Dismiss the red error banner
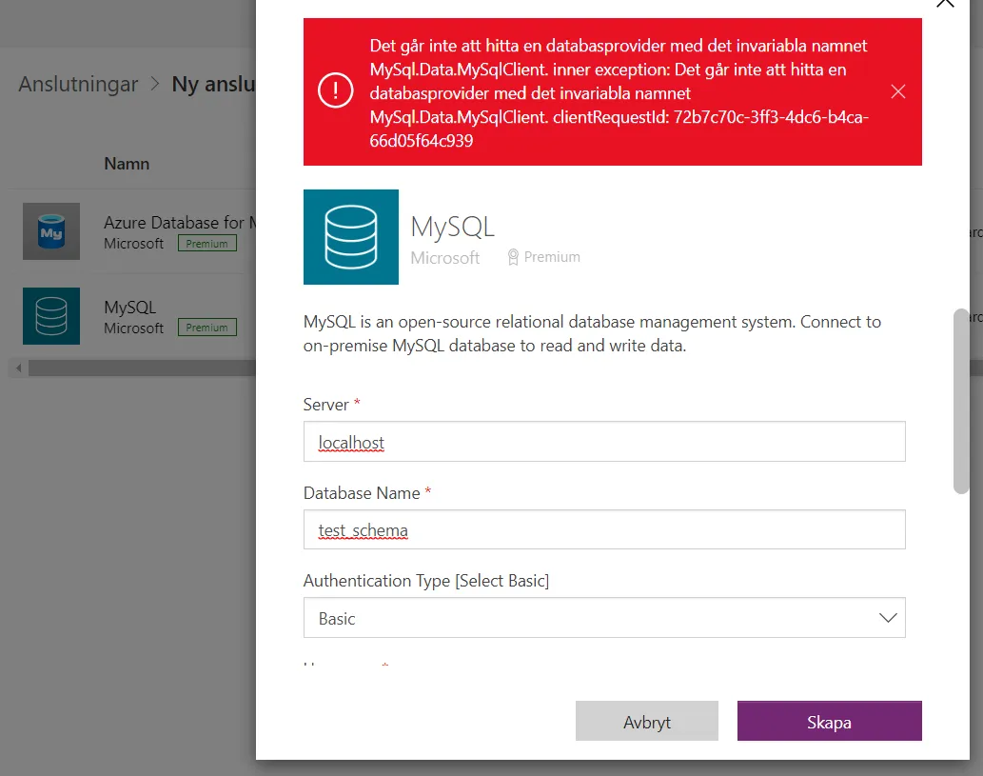The image size is (983, 776). coord(897,91)
